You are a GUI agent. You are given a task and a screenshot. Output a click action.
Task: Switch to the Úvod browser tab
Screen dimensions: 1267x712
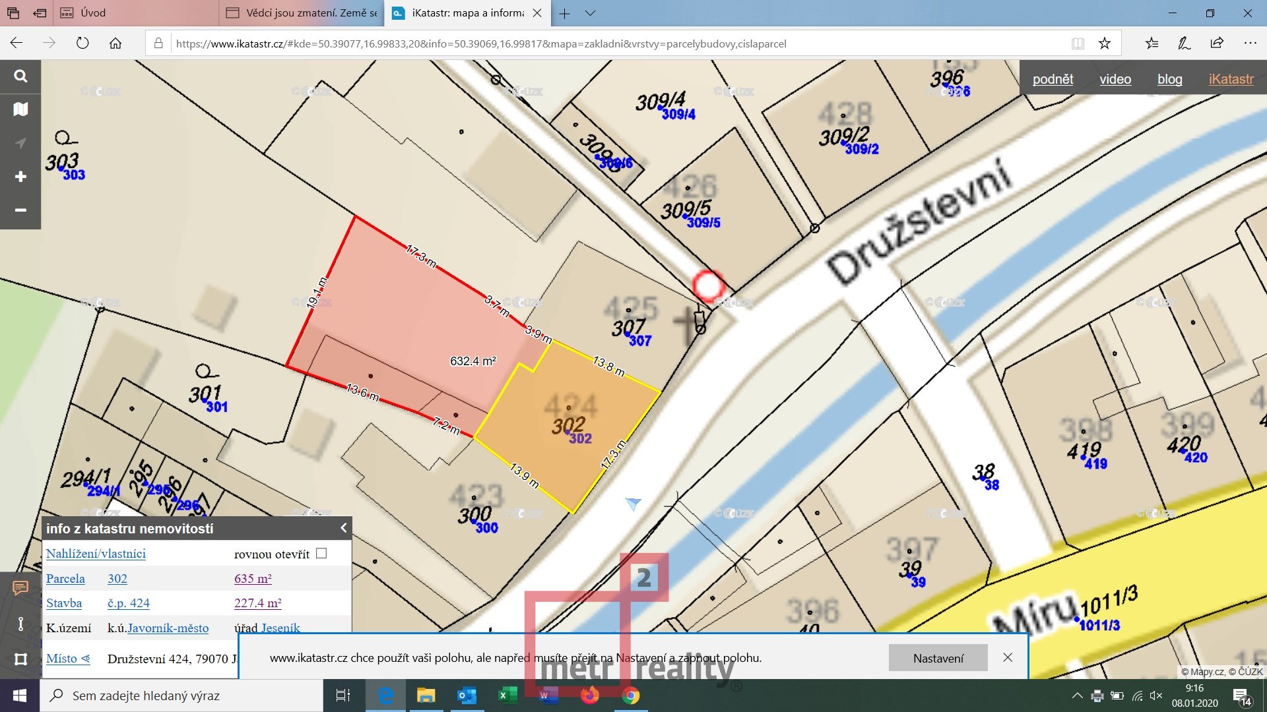click(135, 13)
